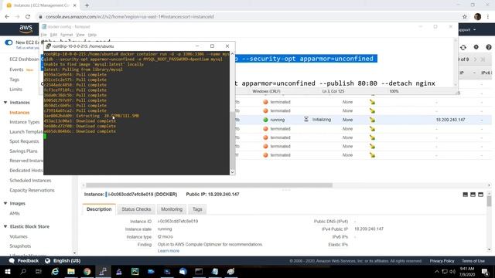Open the Windows notification center
Viewport: 495px width, 278px height.
(485, 271)
